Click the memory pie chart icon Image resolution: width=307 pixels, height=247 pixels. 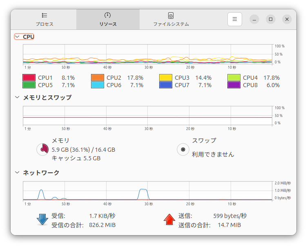(42, 150)
